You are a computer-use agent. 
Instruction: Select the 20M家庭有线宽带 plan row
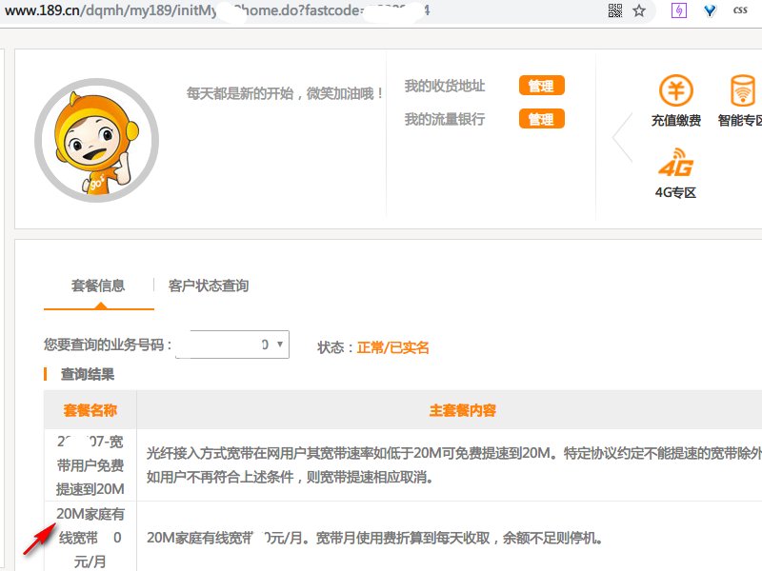click(x=86, y=538)
